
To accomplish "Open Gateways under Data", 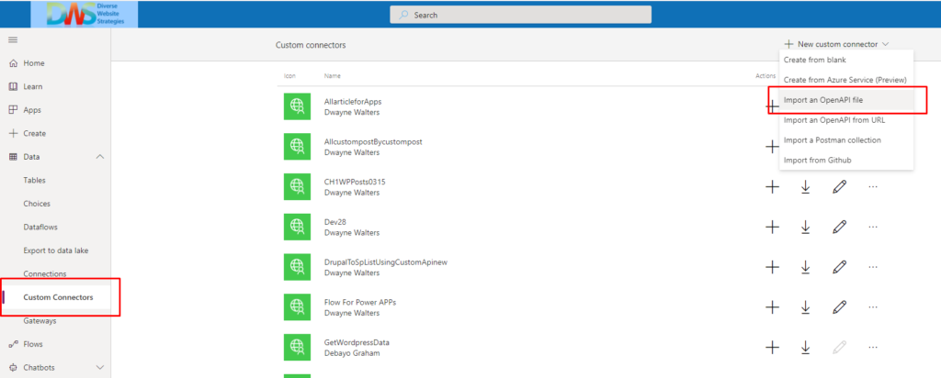I will coord(40,320).
